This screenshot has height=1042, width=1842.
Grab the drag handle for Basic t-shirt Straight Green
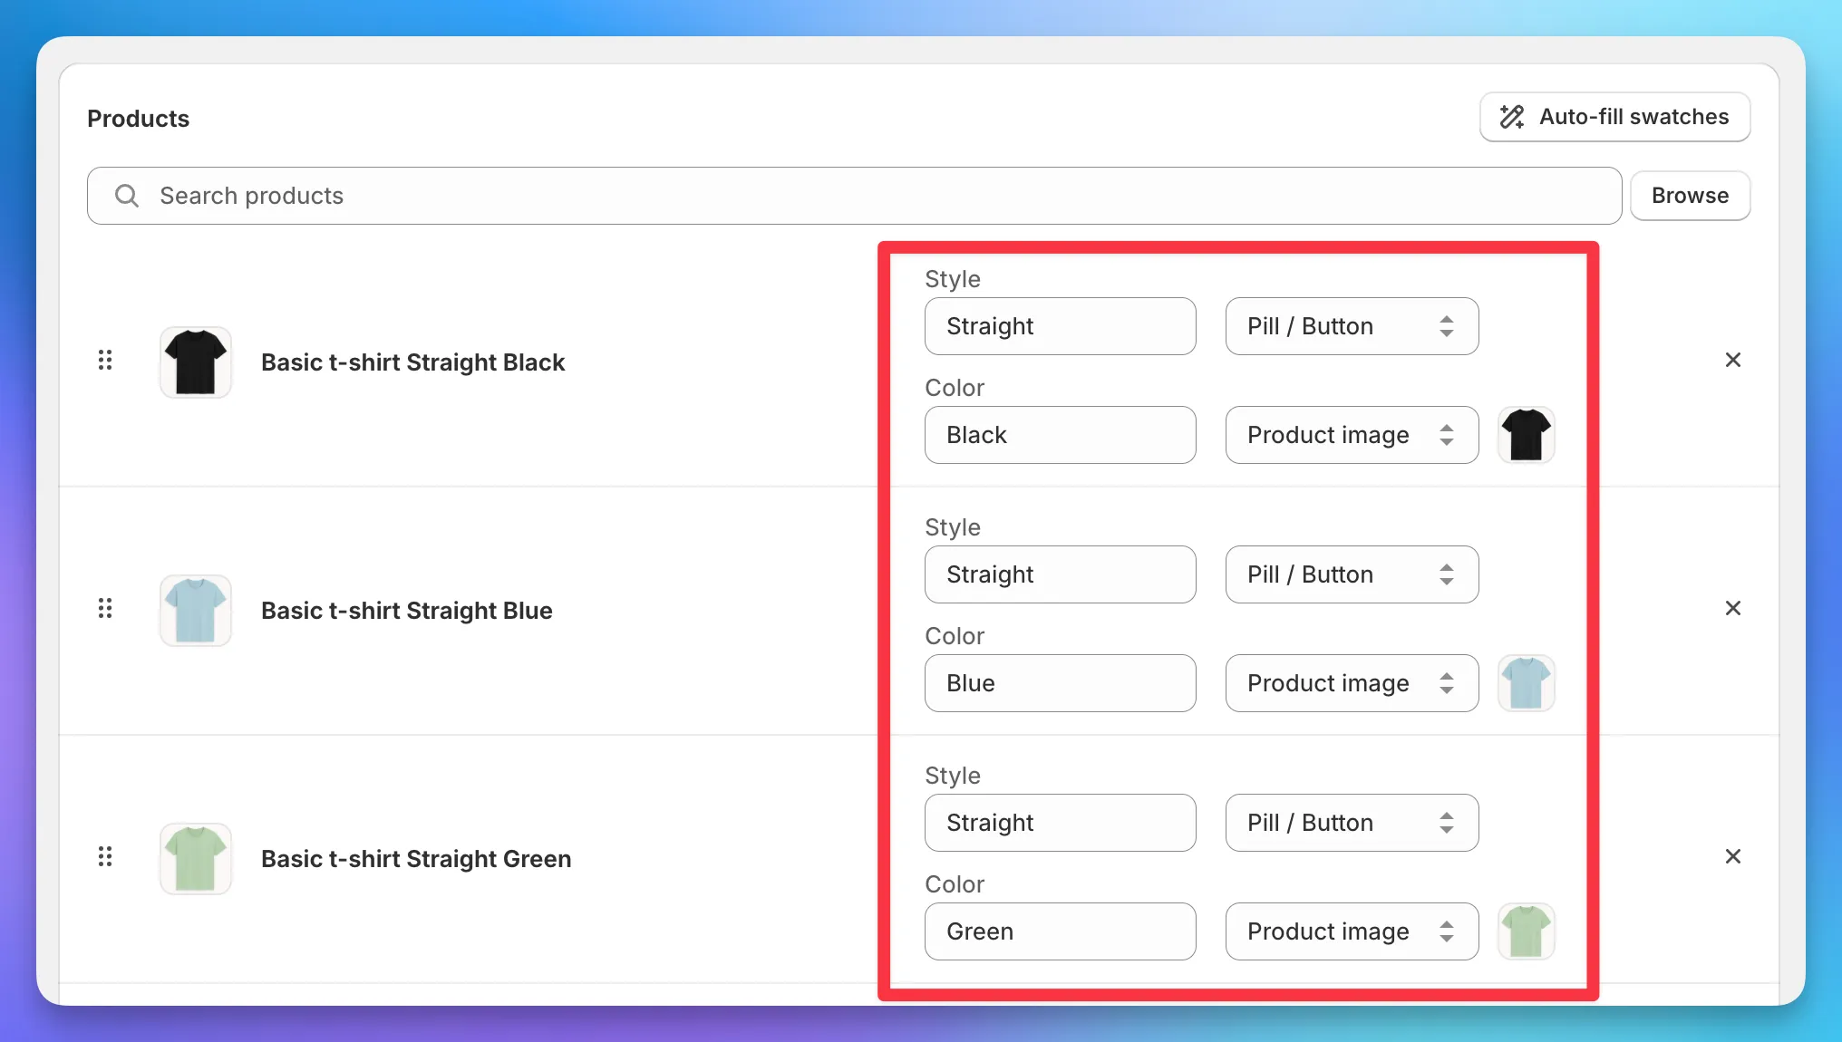pos(105,857)
